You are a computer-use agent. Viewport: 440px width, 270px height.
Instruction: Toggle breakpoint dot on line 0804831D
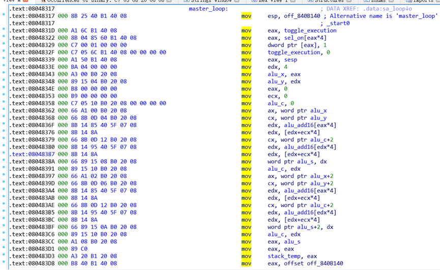click(x=4, y=29)
